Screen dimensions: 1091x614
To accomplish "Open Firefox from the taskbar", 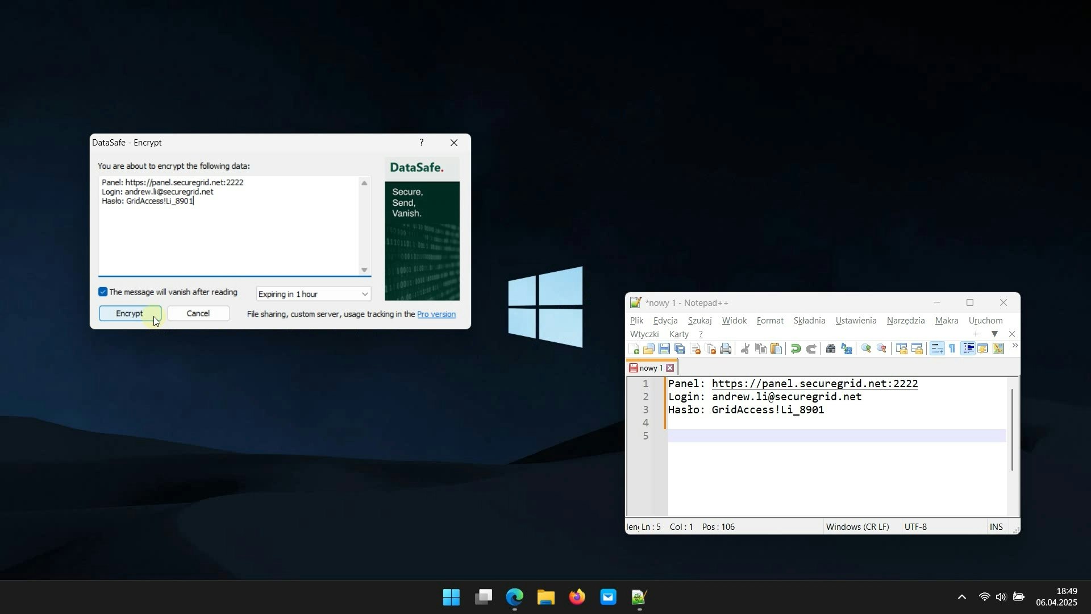I will tap(577, 598).
